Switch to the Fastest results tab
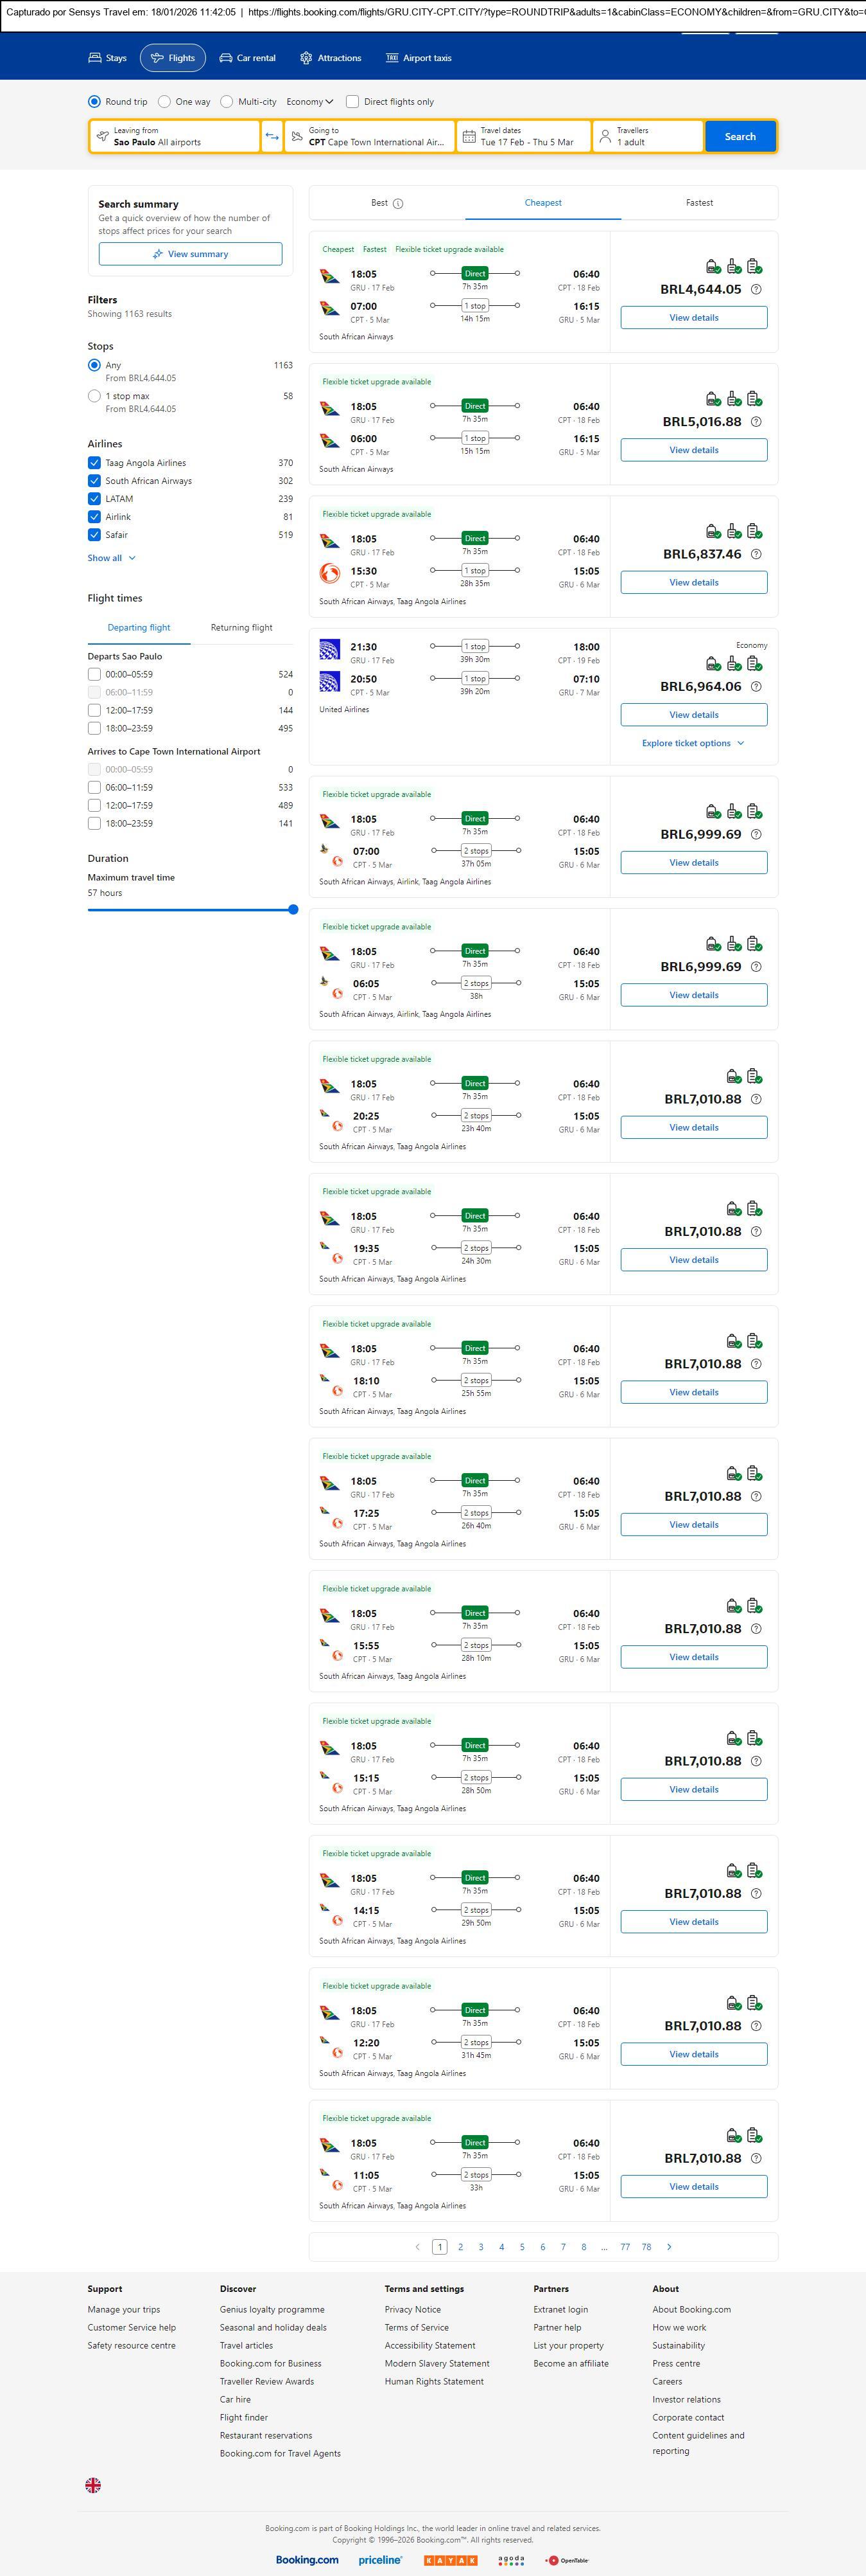The image size is (866, 2576). point(699,203)
